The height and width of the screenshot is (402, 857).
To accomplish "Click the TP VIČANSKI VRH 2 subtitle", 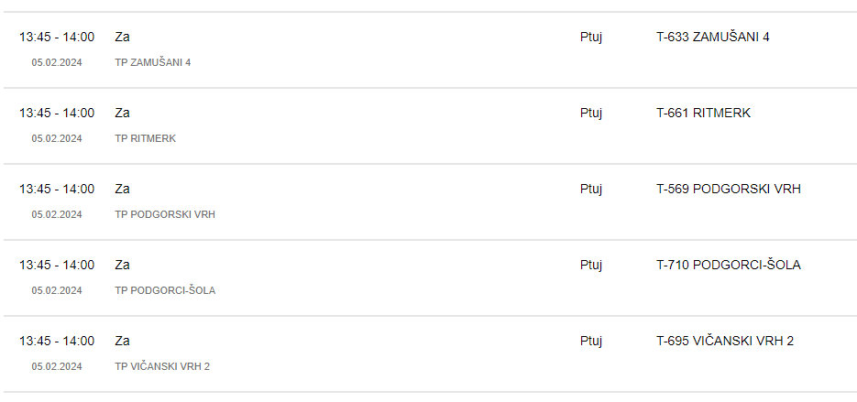I will [x=162, y=366].
